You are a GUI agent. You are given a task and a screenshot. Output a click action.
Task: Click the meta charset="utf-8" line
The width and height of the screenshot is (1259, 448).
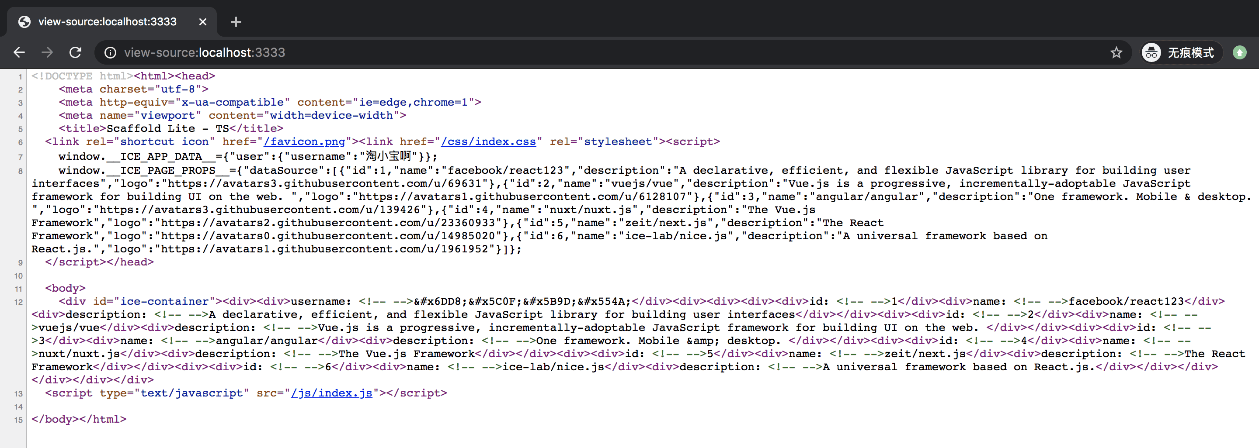[133, 90]
